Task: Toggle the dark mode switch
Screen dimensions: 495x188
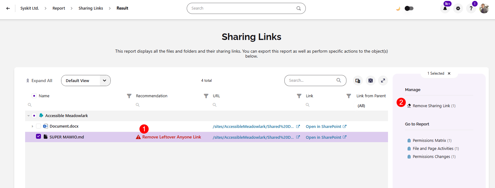Action: click(x=409, y=8)
